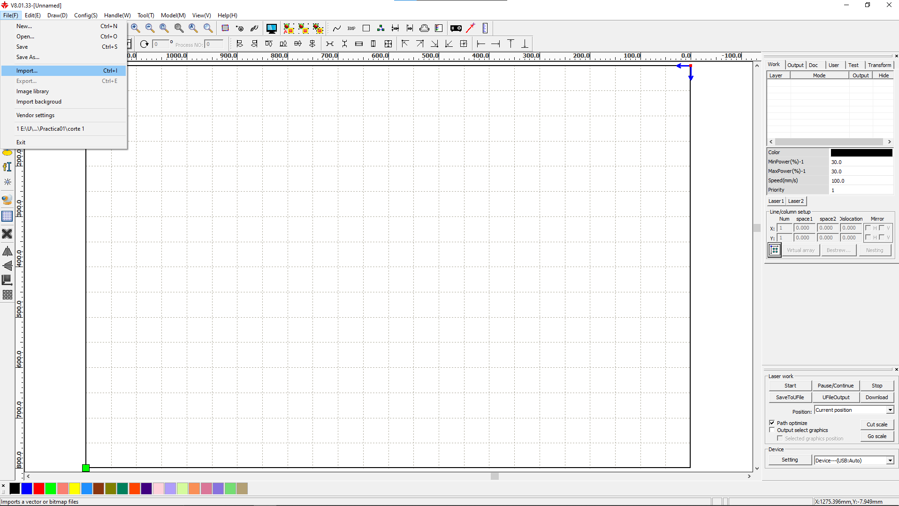Click the array setup icon beside Virtual array

click(x=775, y=250)
